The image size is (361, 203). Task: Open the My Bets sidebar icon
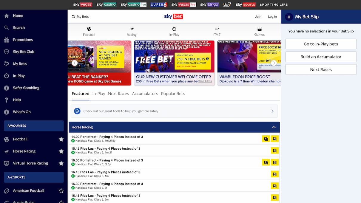[x=7, y=64]
